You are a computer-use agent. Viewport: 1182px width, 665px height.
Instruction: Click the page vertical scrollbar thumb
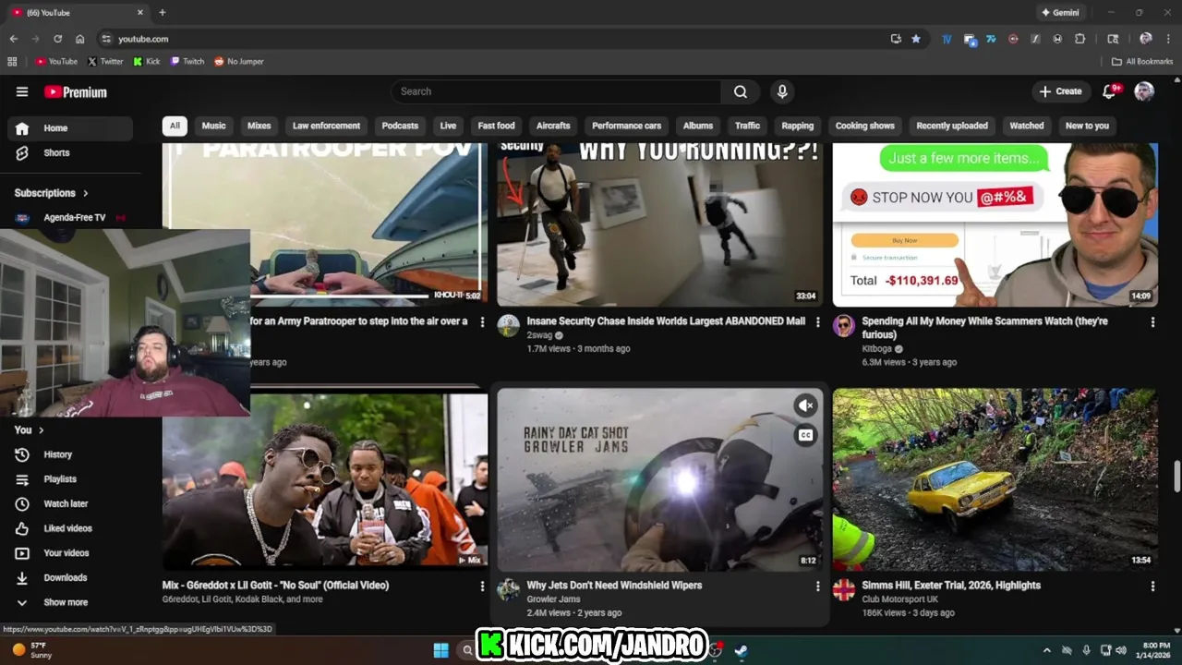click(1176, 477)
